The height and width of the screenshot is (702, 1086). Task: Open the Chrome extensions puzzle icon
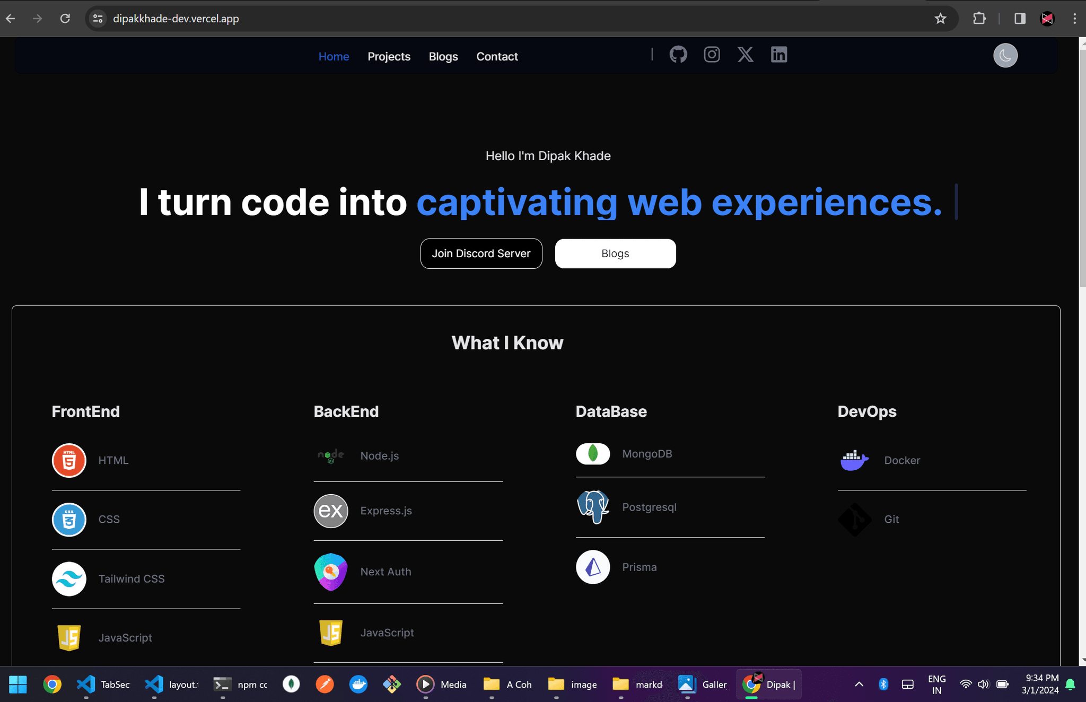coord(979,19)
